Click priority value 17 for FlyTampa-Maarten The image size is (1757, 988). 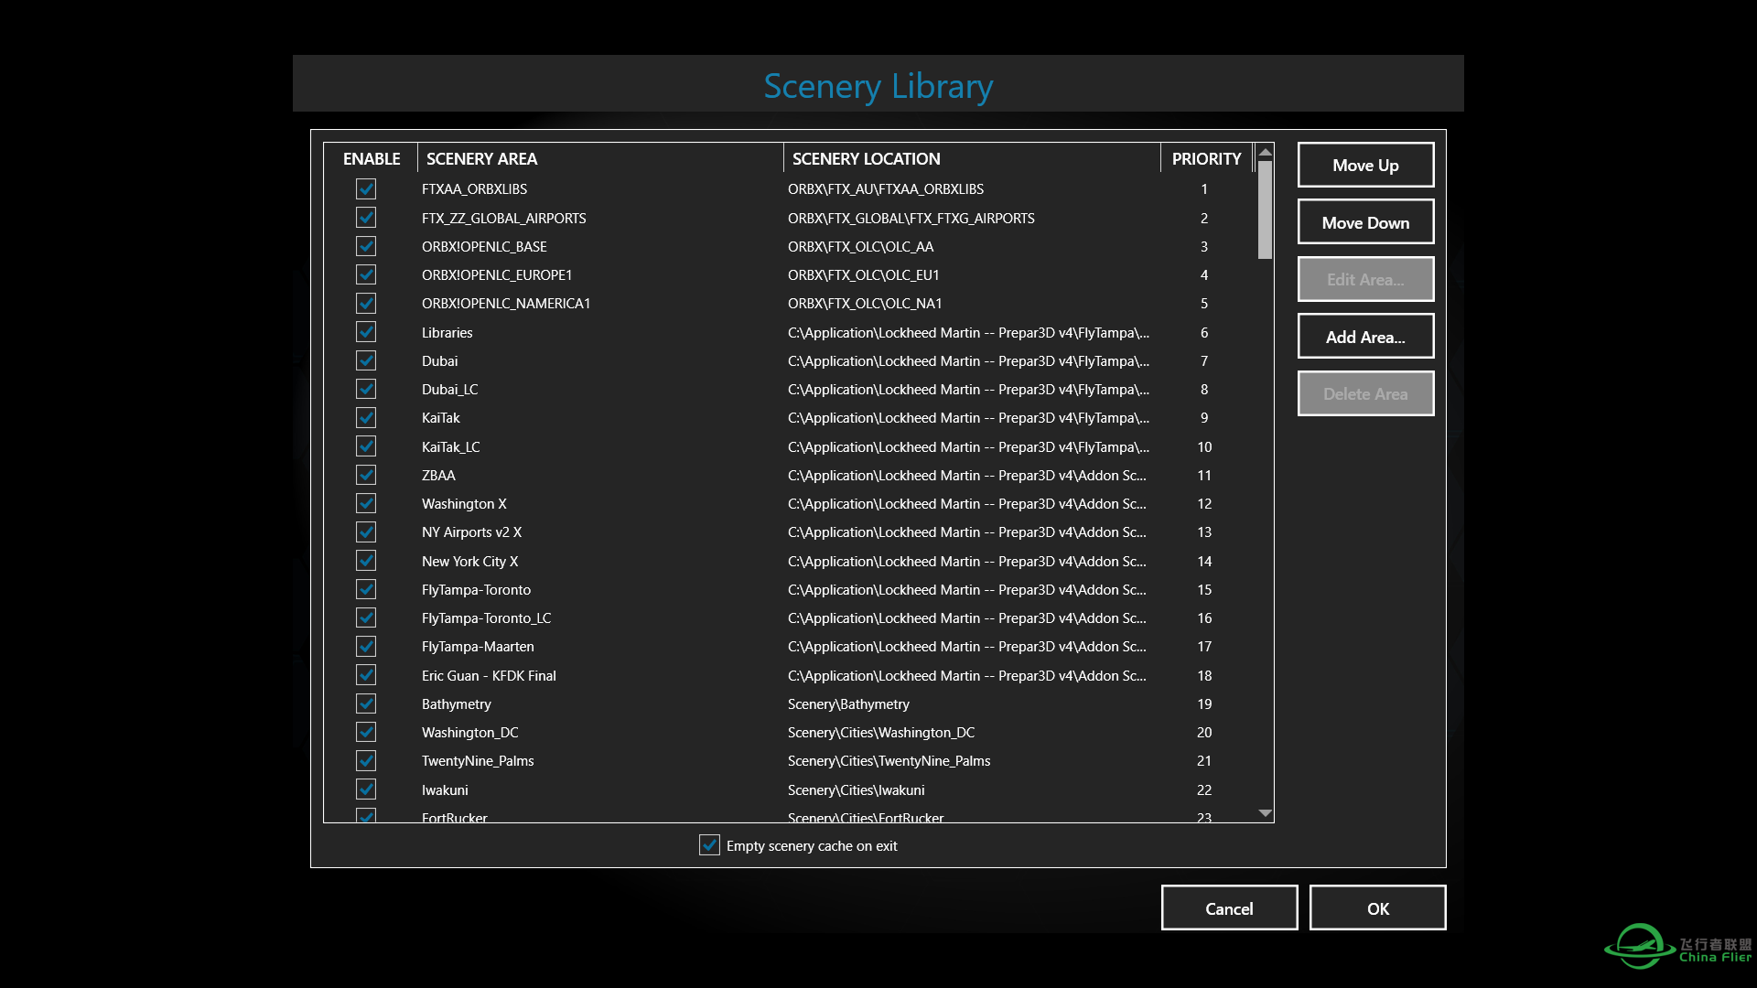pos(1204,647)
